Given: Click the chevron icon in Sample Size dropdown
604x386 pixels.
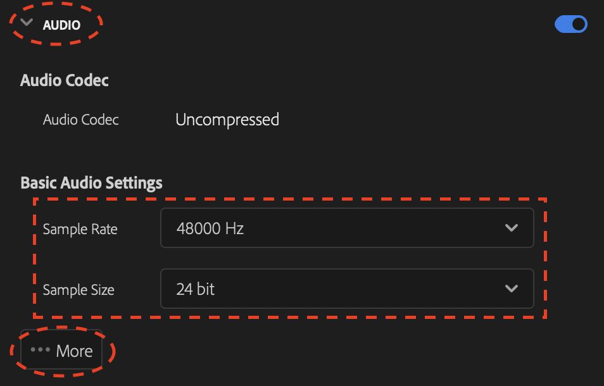Looking at the screenshot, I should 512,289.
